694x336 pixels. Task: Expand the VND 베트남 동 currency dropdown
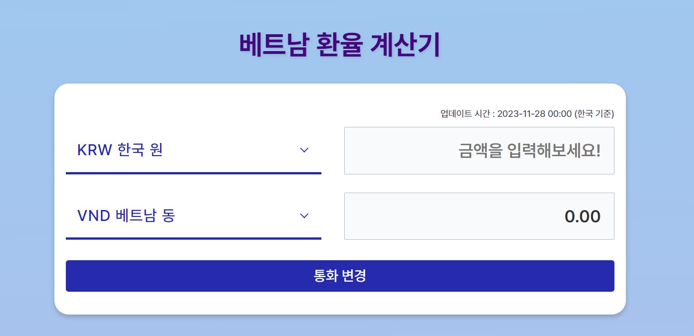point(193,216)
